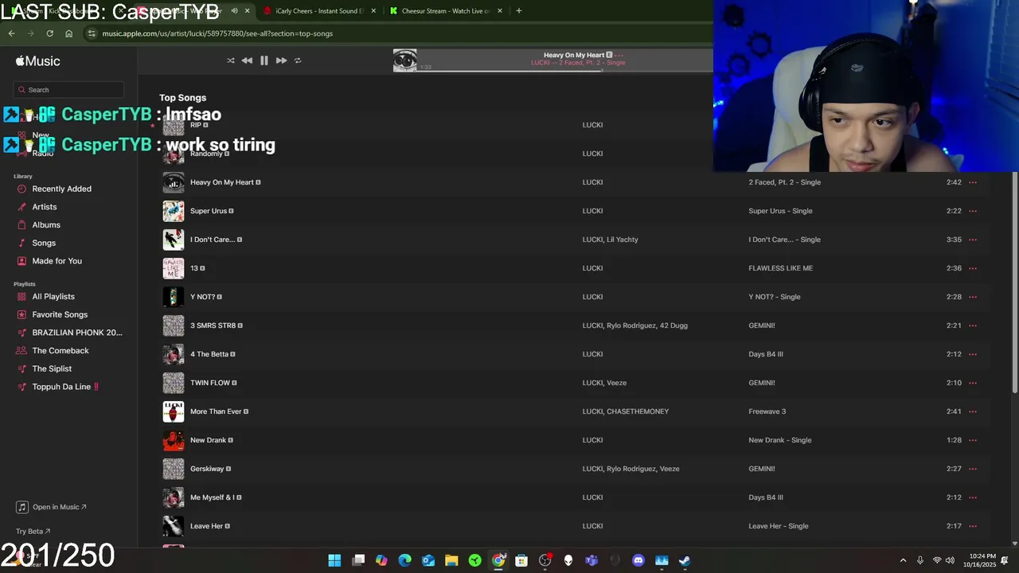Click the browser home button
The height and width of the screenshot is (573, 1019).
tap(68, 33)
